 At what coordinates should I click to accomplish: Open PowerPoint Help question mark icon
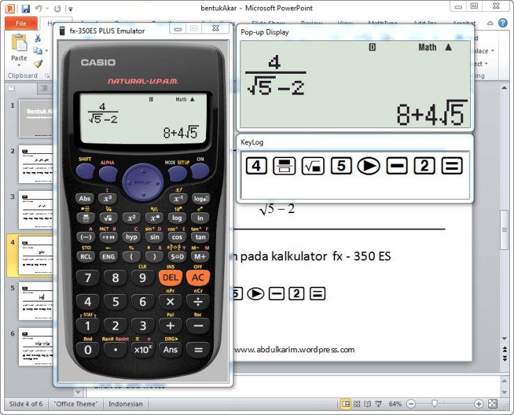pyautogui.click(x=503, y=22)
